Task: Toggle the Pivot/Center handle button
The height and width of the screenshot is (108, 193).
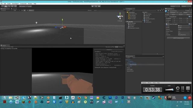Action: click(x=22, y=6)
